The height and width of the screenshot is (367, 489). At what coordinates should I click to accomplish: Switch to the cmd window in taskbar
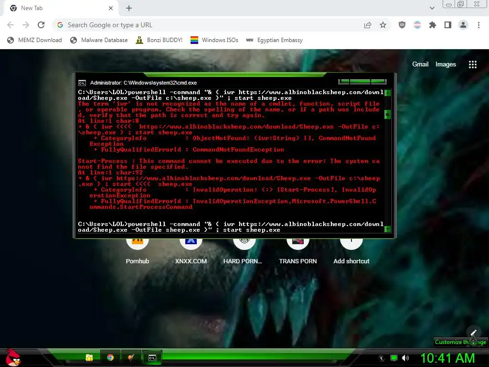point(152,357)
